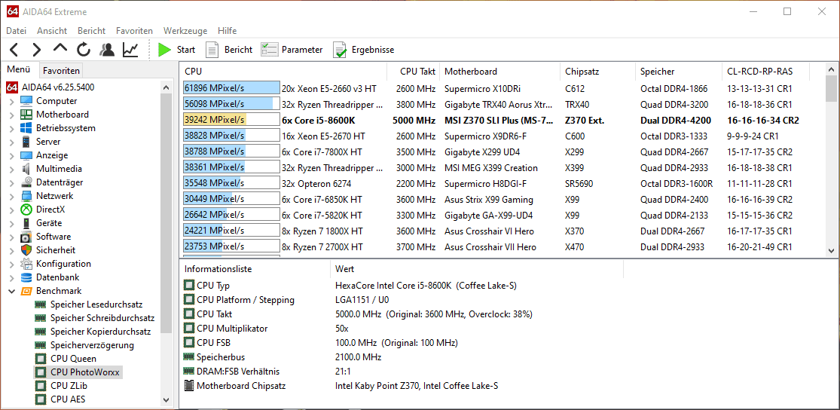This screenshot has width=840, height=410.
Task: Switch to the Menü tab
Action: pyautogui.click(x=19, y=69)
